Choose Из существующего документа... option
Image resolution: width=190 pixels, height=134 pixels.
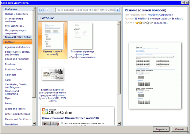(16, 32)
